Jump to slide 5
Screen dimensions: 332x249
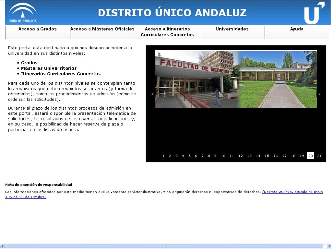[x=189, y=156]
